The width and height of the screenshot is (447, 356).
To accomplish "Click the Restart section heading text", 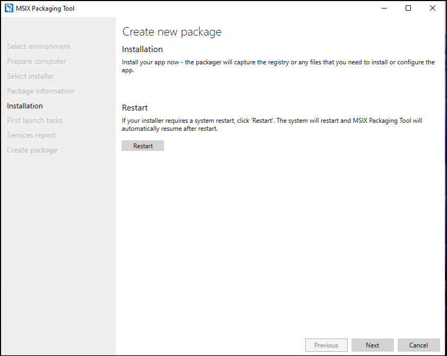I will coord(135,108).
